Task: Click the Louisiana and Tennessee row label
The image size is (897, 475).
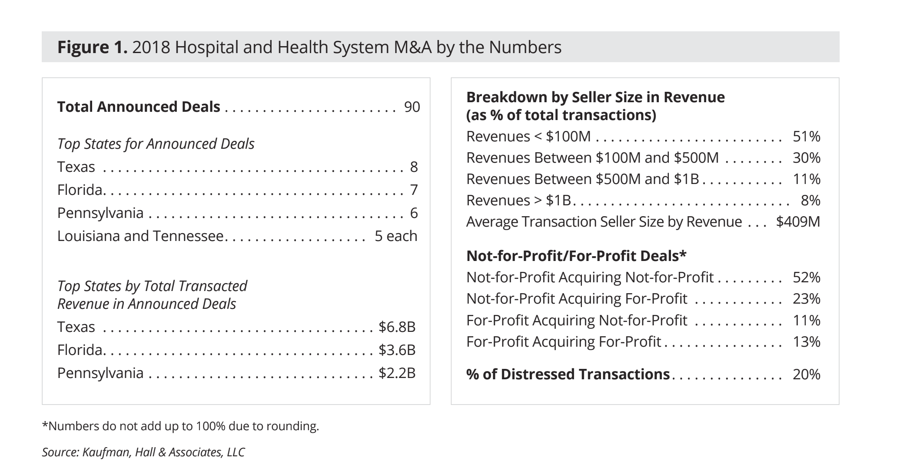Action: click(x=140, y=236)
